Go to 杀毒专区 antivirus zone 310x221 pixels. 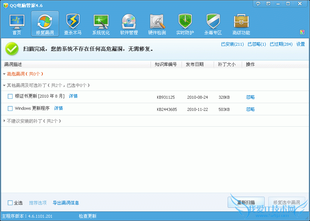[213, 24]
